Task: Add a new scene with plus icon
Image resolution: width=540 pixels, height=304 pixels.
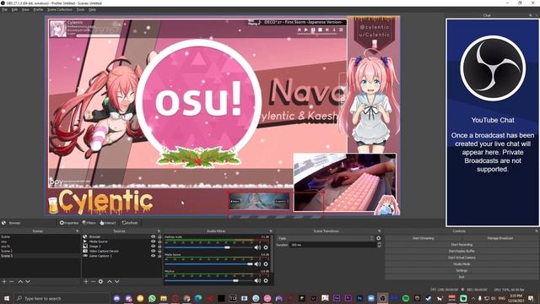Action: 4,281
